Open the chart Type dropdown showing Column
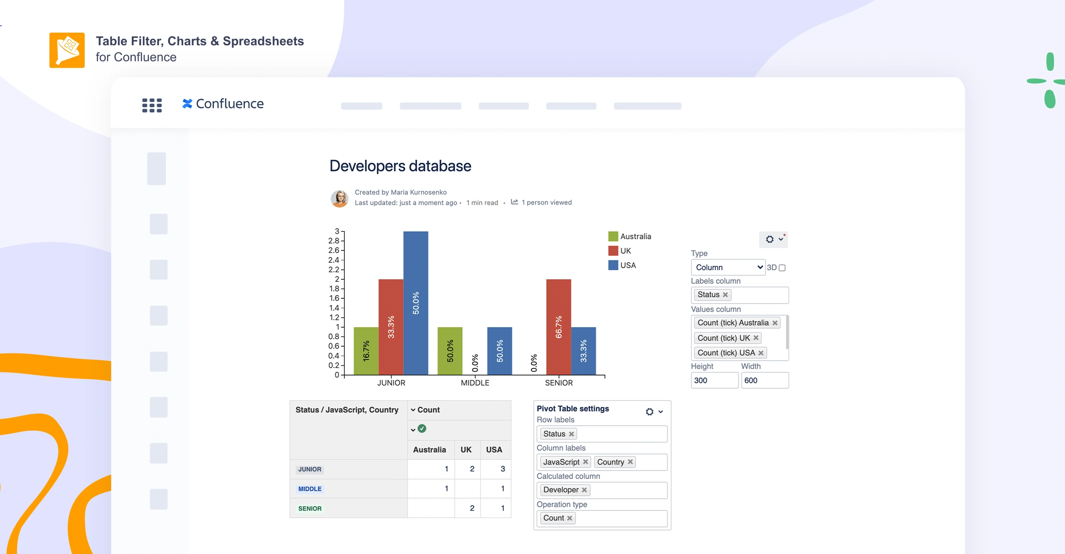1065x554 pixels. point(728,267)
